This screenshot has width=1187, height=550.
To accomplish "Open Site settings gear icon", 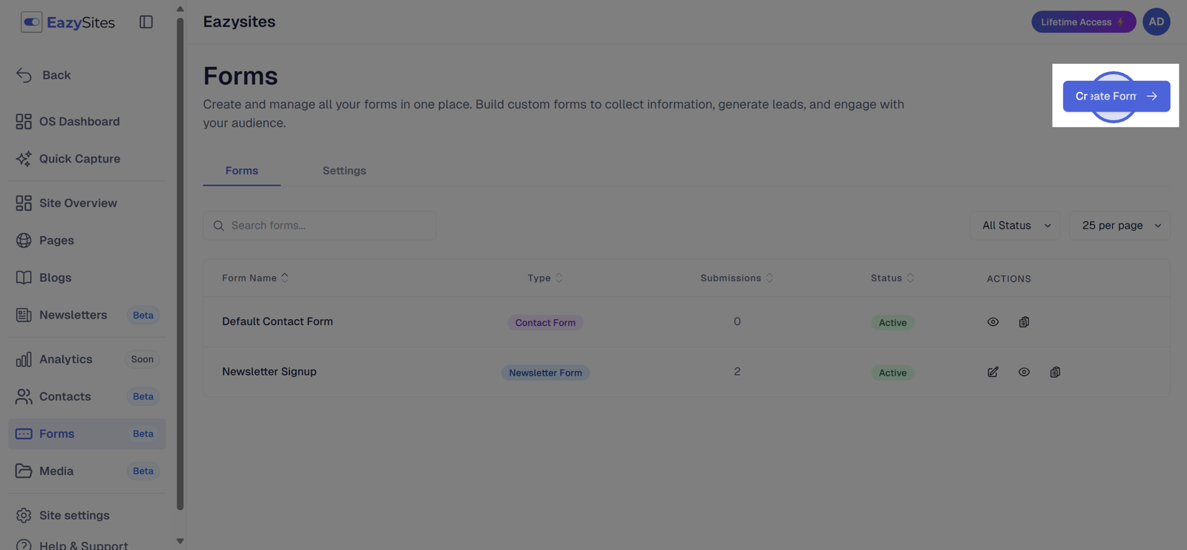I will click(24, 515).
